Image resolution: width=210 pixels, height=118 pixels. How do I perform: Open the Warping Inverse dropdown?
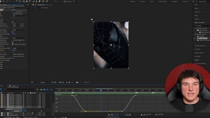19,56
